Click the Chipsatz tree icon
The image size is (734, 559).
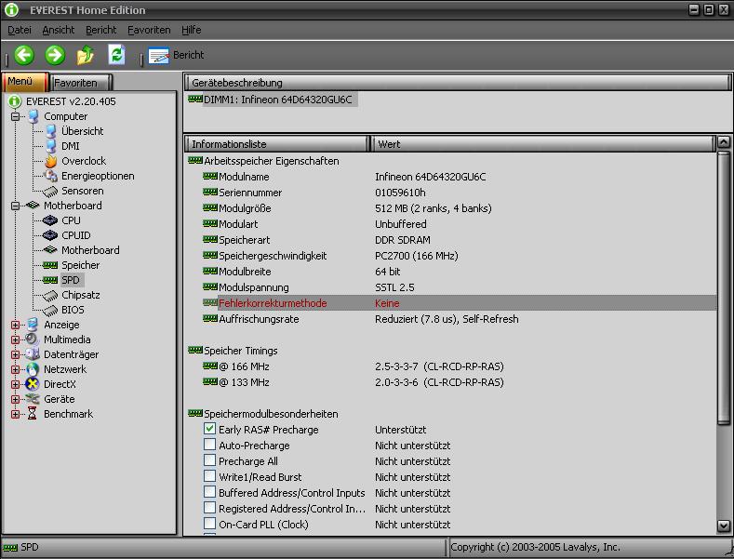pyautogui.click(x=50, y=296)
